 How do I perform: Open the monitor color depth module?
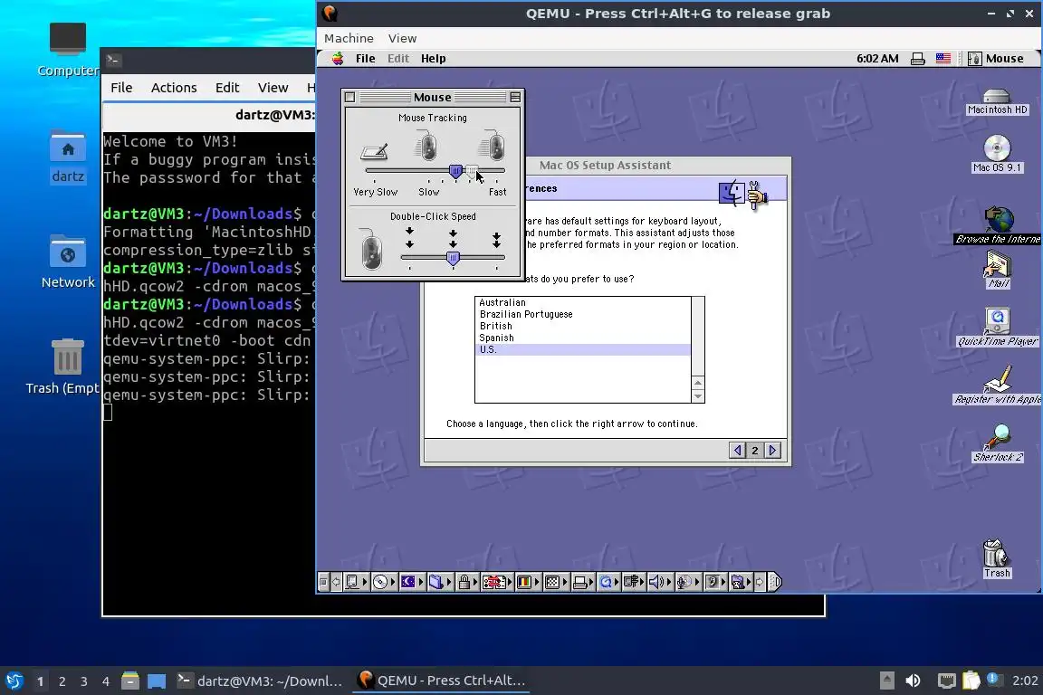pos(528,583)
